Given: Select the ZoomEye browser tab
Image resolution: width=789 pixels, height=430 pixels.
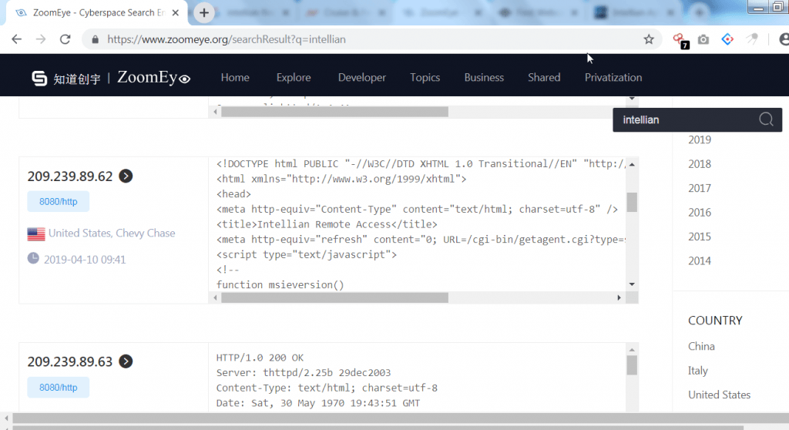Looking at the screenshot, I should (96, 12).
